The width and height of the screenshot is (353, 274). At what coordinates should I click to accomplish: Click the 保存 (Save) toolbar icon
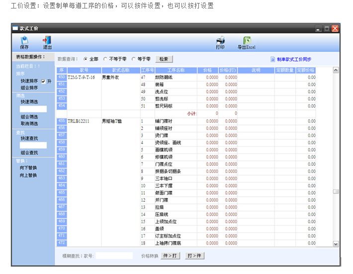pyautogui.click(x=24, y=42)
